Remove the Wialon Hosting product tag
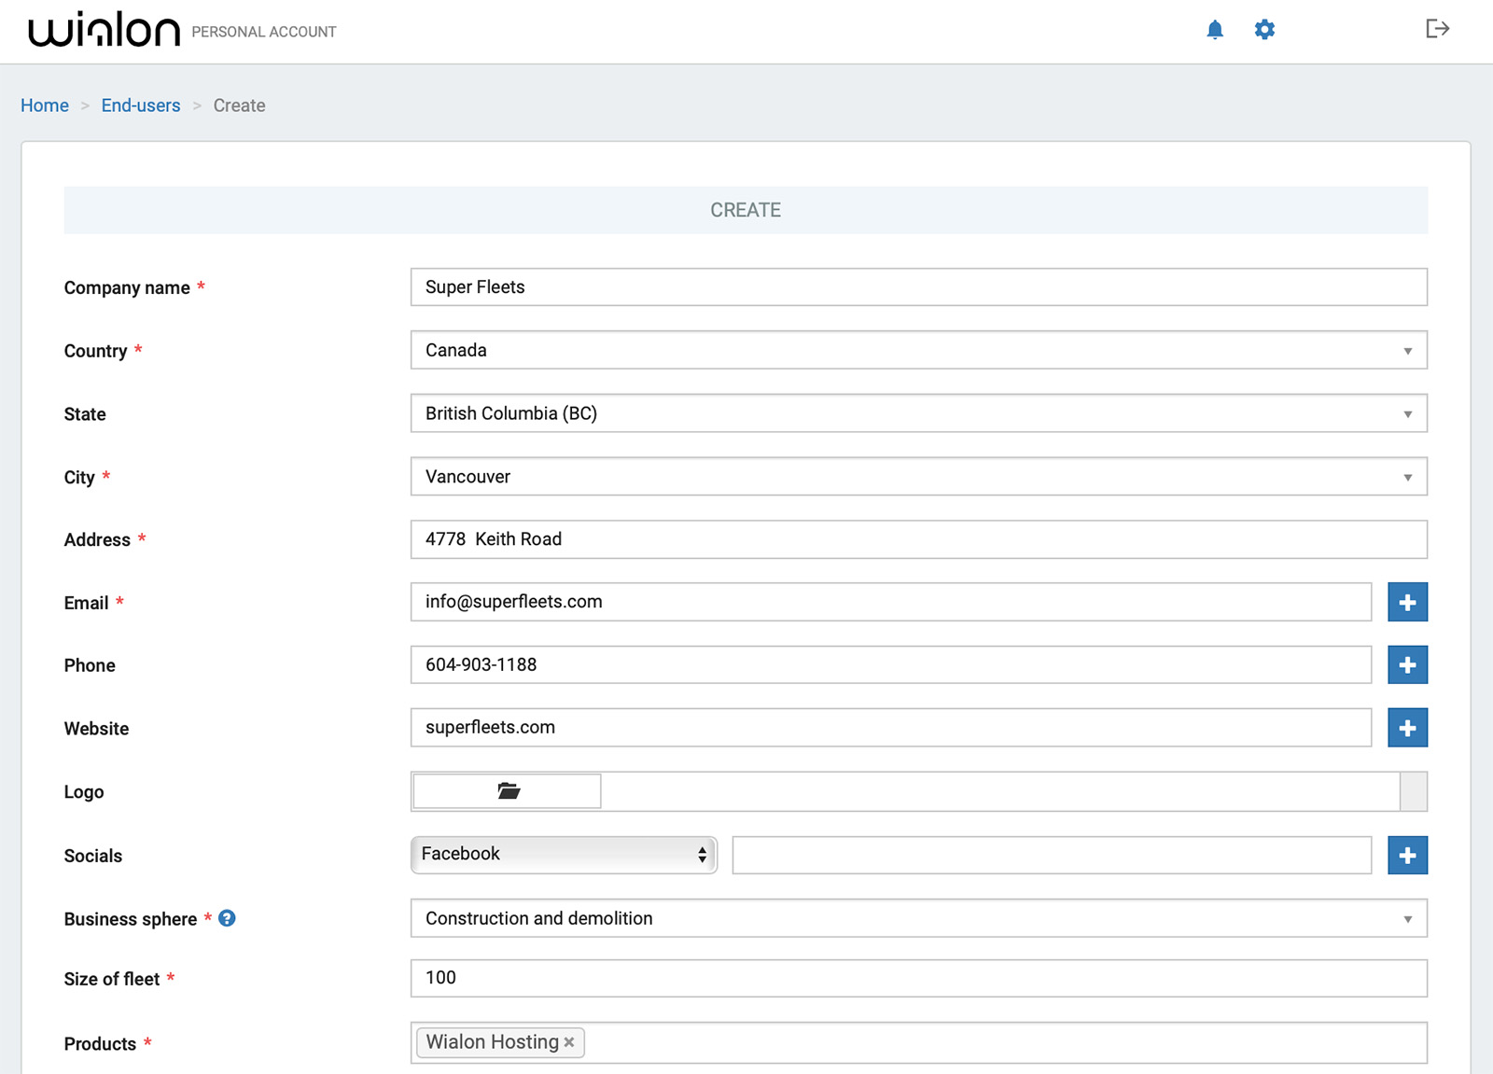Viewport: 1493px width, 1074px height. click(569, 1042)
